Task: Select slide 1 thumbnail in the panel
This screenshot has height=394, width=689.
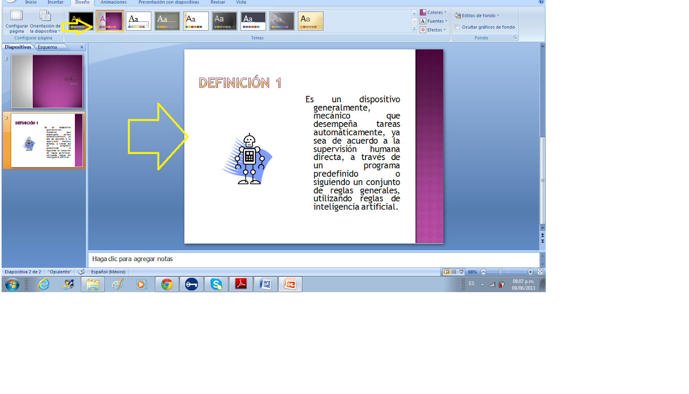Action: coord(47,81)
